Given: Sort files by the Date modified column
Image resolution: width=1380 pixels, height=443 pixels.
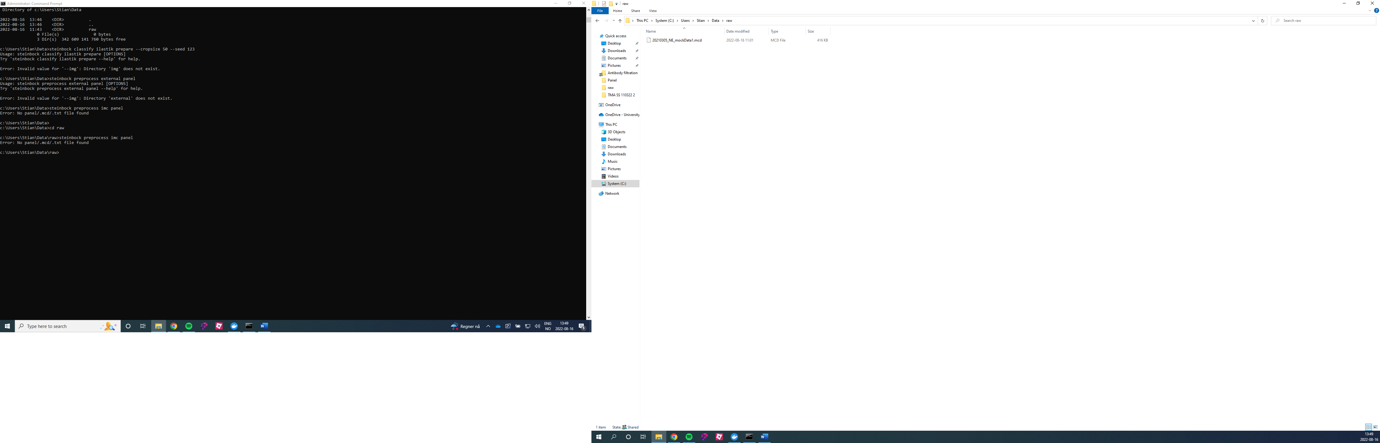Looking at the screenshot, I should pos(738,32).
